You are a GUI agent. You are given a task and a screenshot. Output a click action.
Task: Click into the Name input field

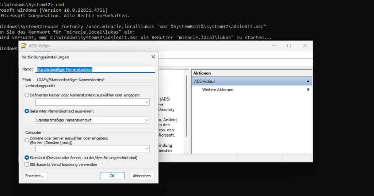point(95,69)
